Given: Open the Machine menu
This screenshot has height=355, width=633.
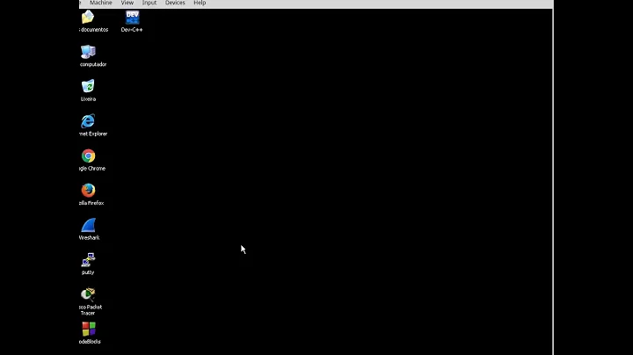Looking at the screenshot, I should point(100,3).
